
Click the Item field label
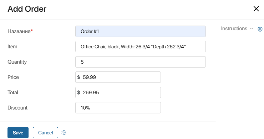pyautogui.click(x=12, y=47)
